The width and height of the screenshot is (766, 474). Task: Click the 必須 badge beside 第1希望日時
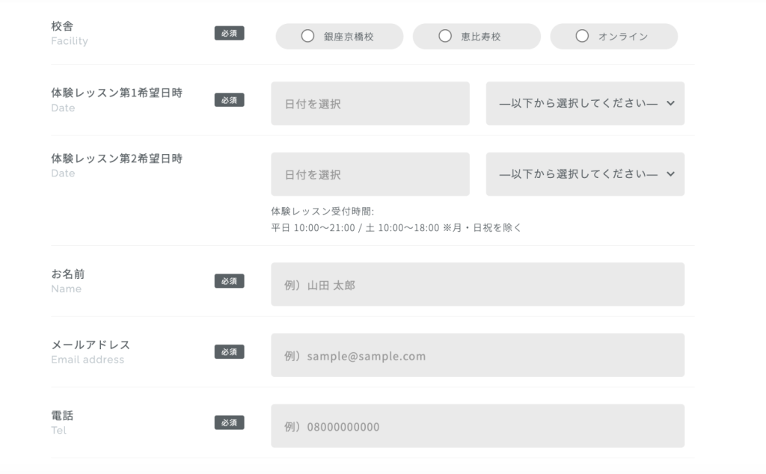(229, 100)
